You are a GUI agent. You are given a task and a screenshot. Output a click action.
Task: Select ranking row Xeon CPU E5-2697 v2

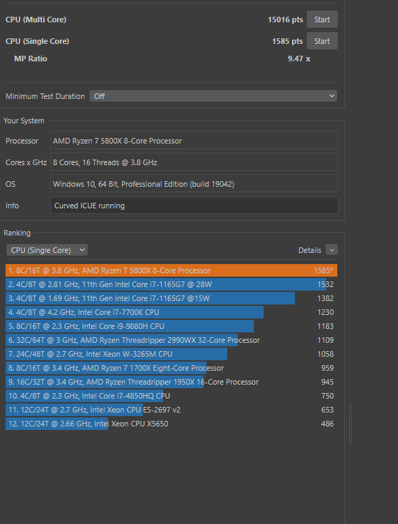[171, 410]
